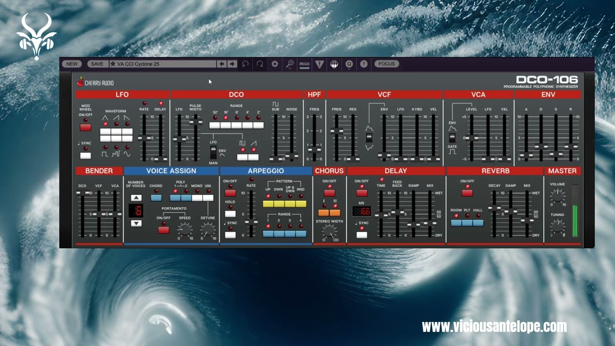
Task: Flip the VCF envelope polarity switch
Action: (x=369, y=137)
